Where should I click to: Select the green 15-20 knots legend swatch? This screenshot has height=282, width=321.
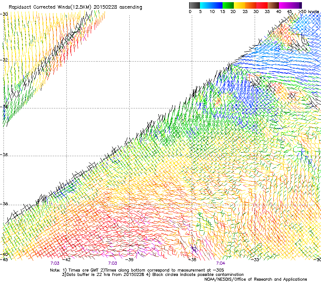click(228, 5)
